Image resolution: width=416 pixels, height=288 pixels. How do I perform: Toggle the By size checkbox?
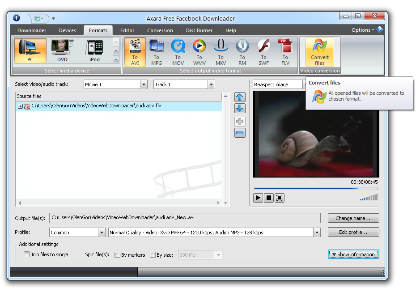coord(153,255)
